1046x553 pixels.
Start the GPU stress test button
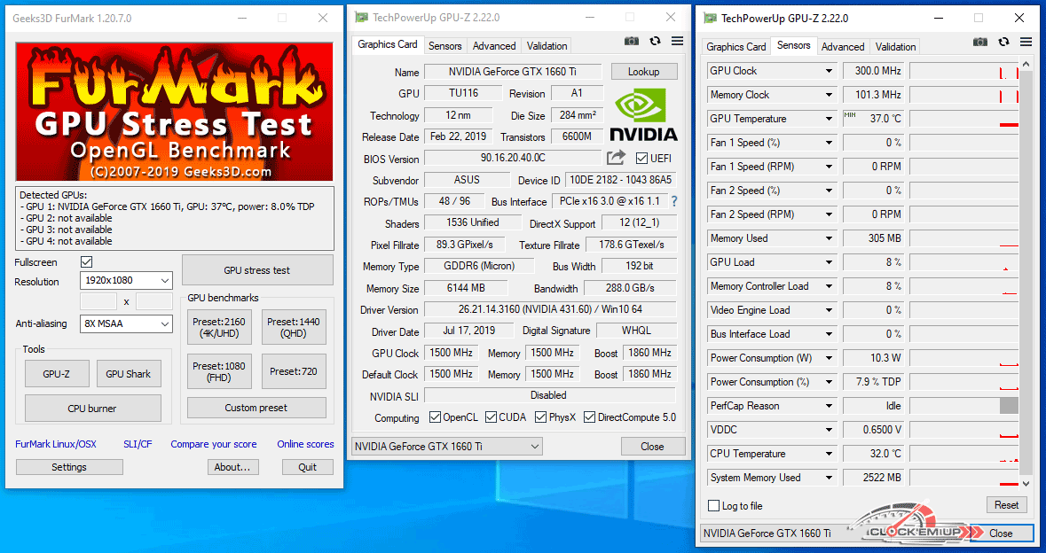(257, 270)
